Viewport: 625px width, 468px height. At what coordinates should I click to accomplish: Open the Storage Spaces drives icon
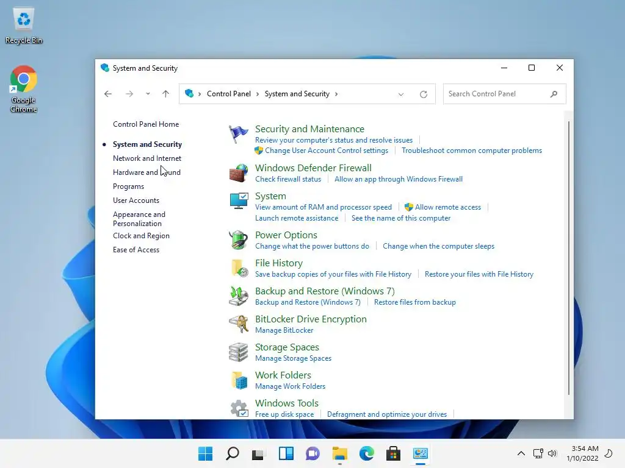pos(239,352)
